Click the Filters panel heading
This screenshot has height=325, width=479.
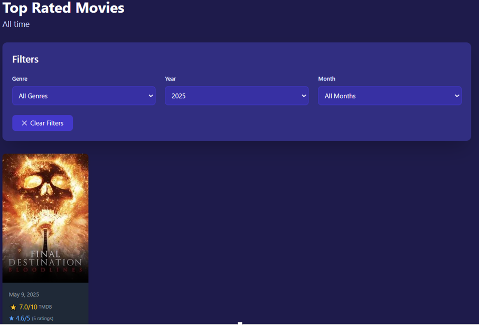coord(25,59)
